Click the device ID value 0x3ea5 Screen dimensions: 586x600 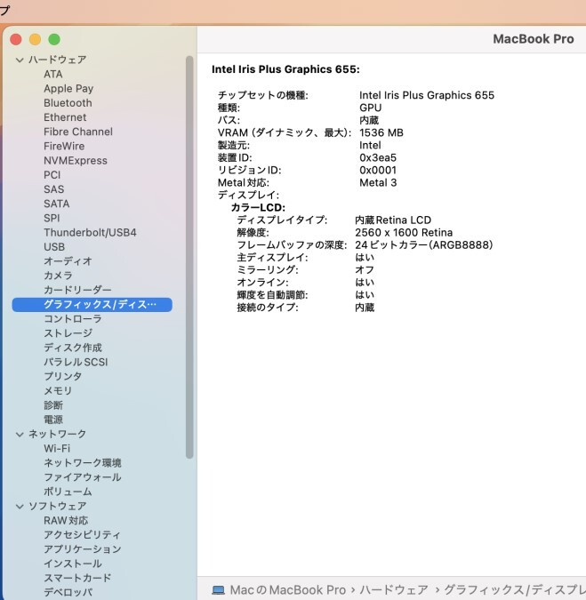click(x=378, y=157)
